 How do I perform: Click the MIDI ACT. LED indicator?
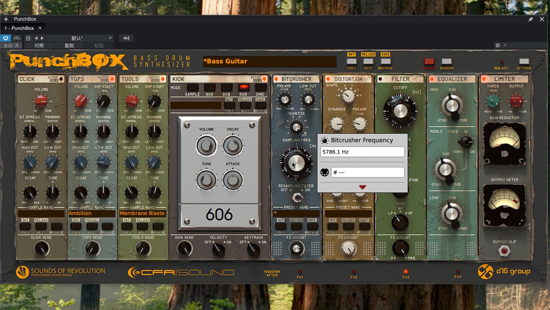501,62
